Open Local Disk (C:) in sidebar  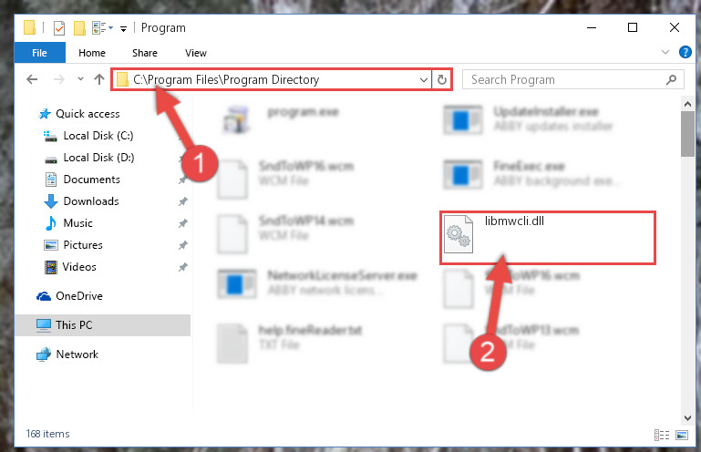[x=98, y=136]
